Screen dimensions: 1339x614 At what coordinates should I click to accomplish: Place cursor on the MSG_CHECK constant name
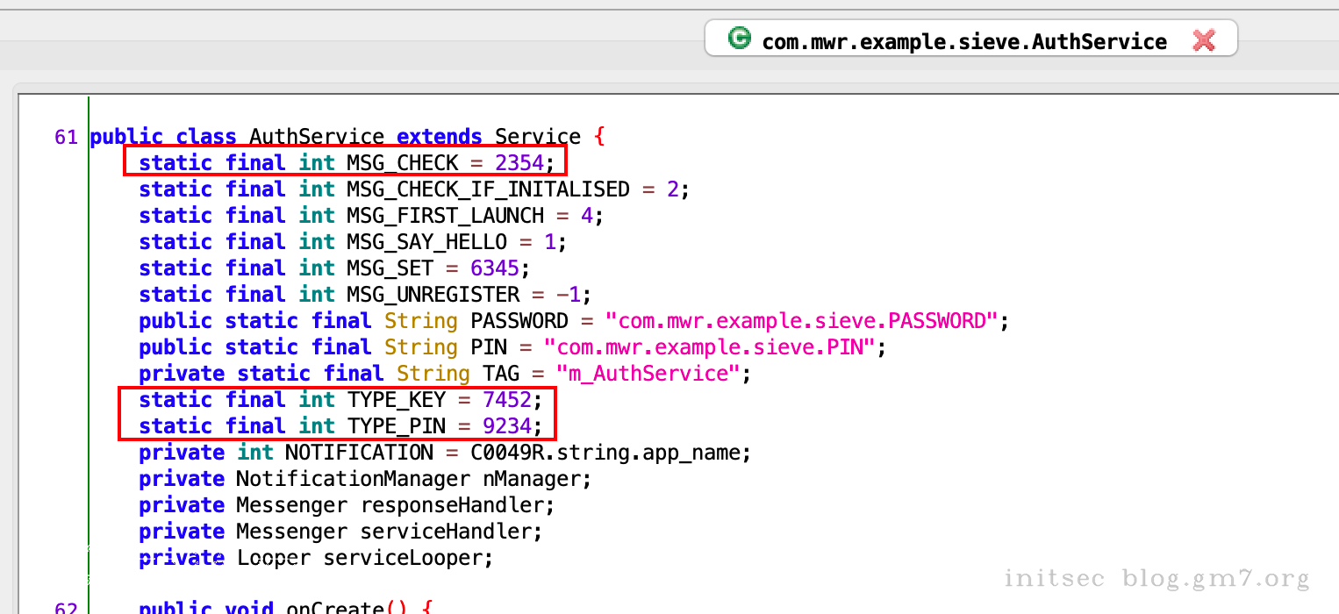(x=402, y=163)
